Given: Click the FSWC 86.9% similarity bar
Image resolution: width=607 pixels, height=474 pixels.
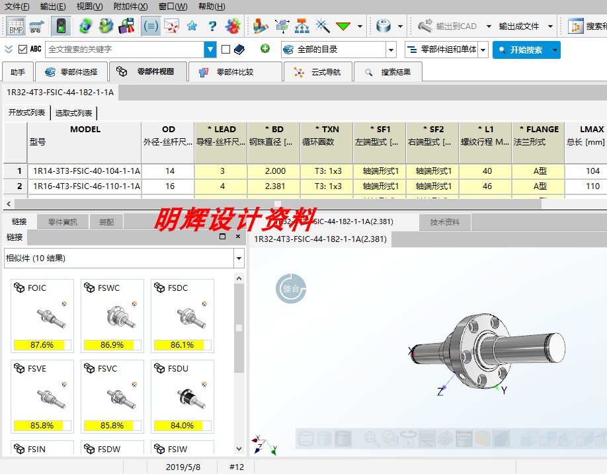Looking at the screenshot, I should (x=112, y=345).
